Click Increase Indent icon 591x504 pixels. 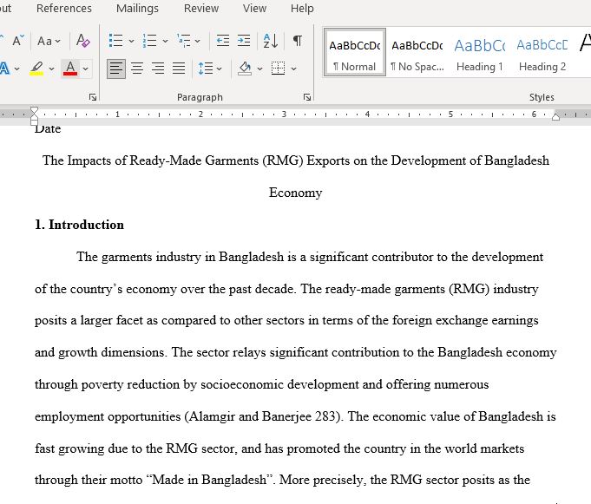pos(244,41)
